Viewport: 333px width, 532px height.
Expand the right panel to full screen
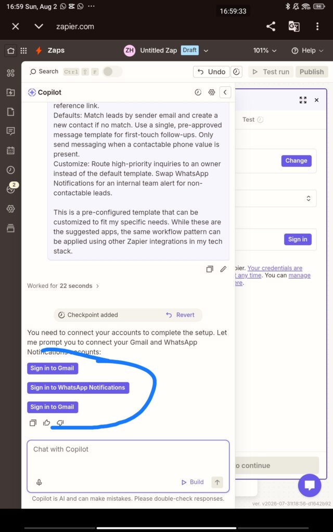click(303, 100)
